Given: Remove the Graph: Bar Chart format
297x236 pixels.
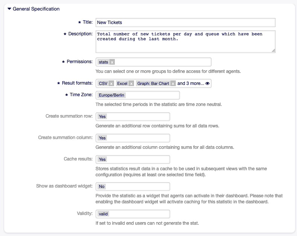Looking at the screenshot, I should click(173, 83).
